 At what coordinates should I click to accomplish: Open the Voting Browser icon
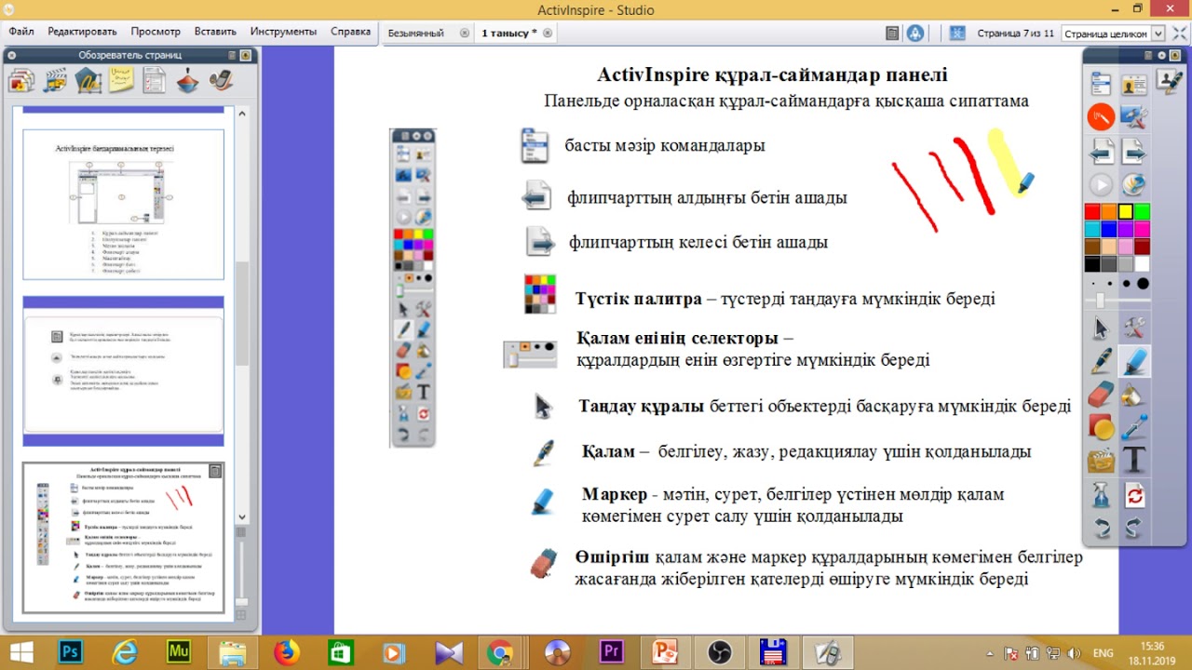tap(221, 80)
